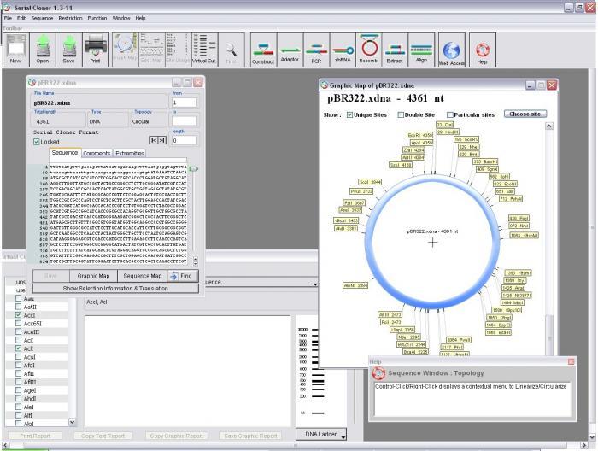The height and width of the screenshot is (451, 598).
Task: Open the Align tool
Action: pos(421,50)
